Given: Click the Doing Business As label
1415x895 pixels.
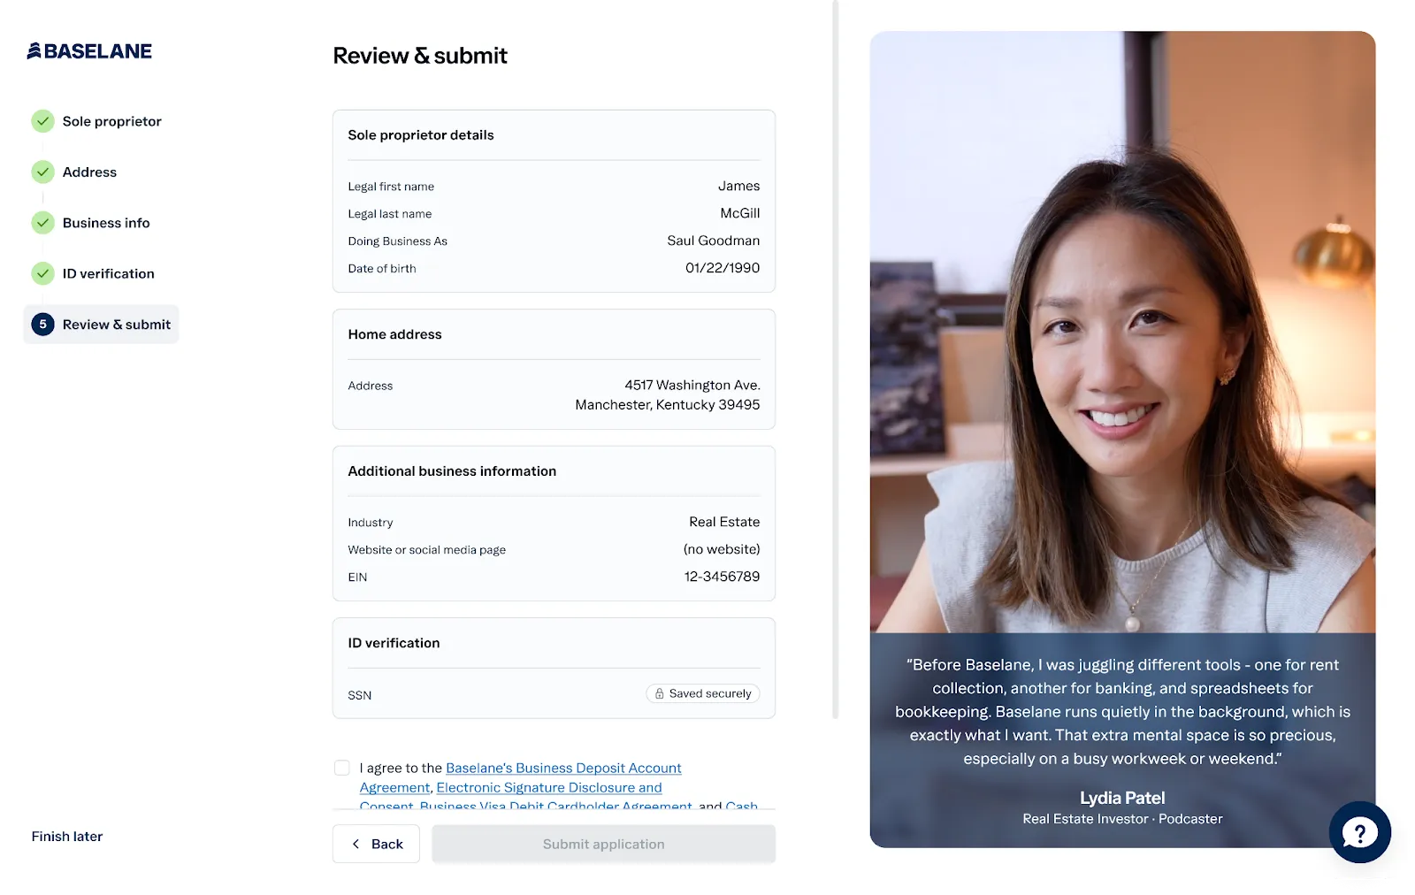Looking at the screenshot, I should pos(398,241).
